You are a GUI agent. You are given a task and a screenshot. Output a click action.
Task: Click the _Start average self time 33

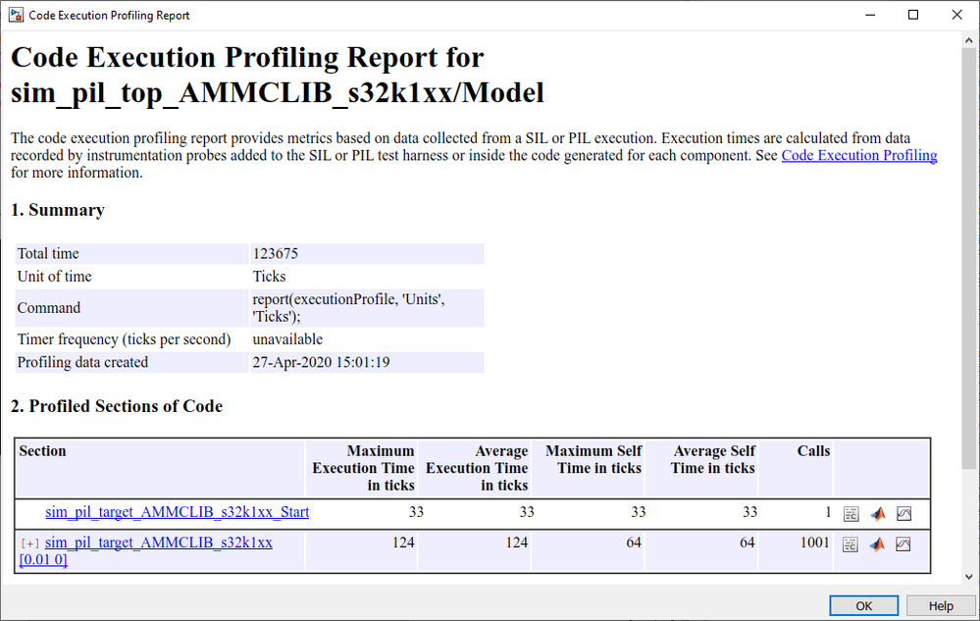(x=750, y=512)
